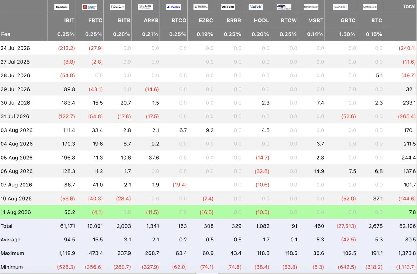Click the BRRR column header
Viewport: 417px width, 274px height.
[x=234, y=21]
